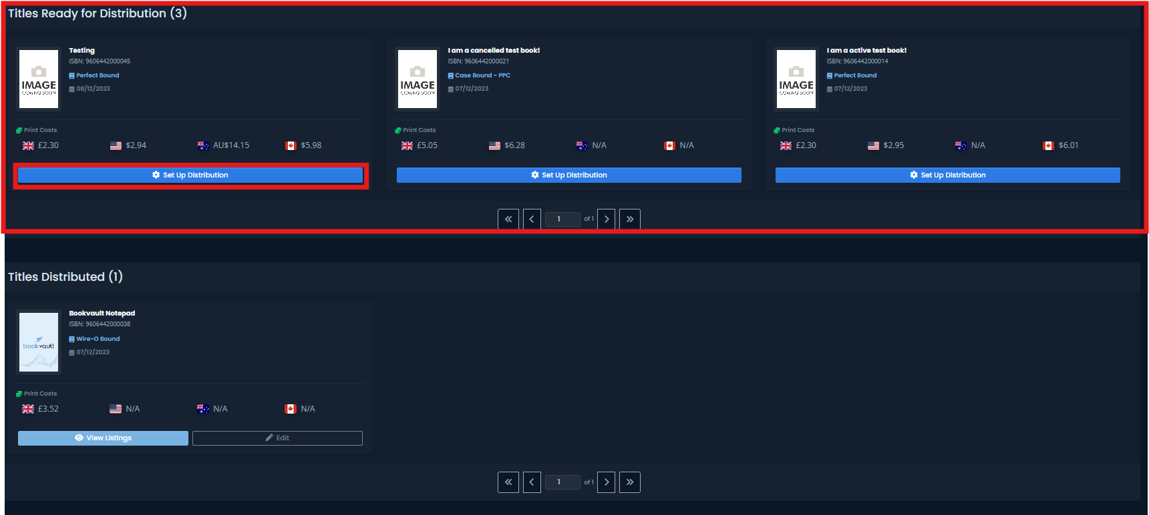The image size is (1149, 515).
Task: Click the UK flag price on Testing book
Action: [41, 145]
